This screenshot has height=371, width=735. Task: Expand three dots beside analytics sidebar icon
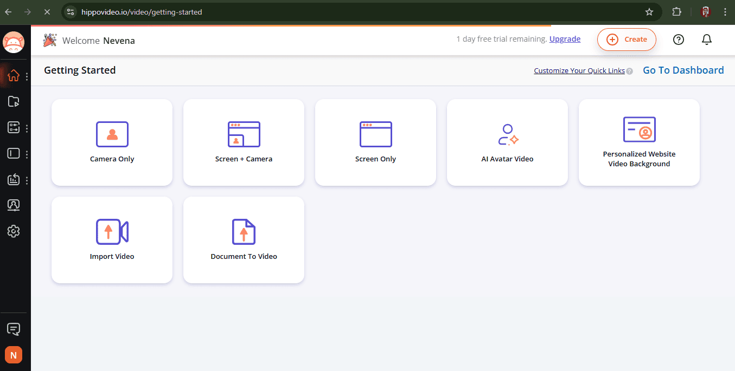coord(27,180)
